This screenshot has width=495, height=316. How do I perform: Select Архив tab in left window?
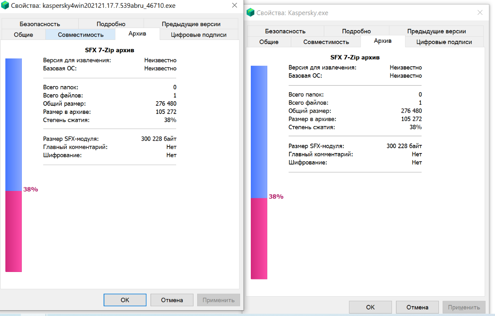click(137, 34)
